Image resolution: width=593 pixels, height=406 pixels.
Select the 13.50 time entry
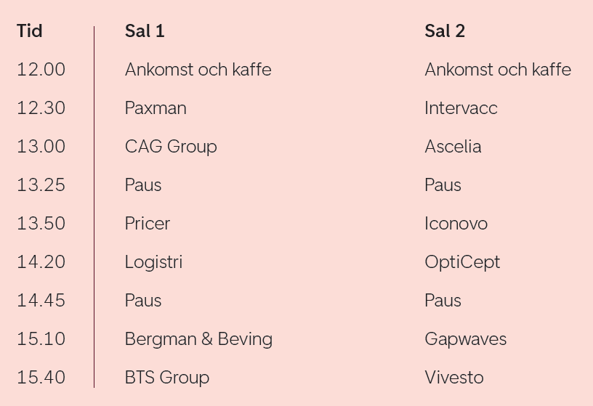click(x=41, y=224)
